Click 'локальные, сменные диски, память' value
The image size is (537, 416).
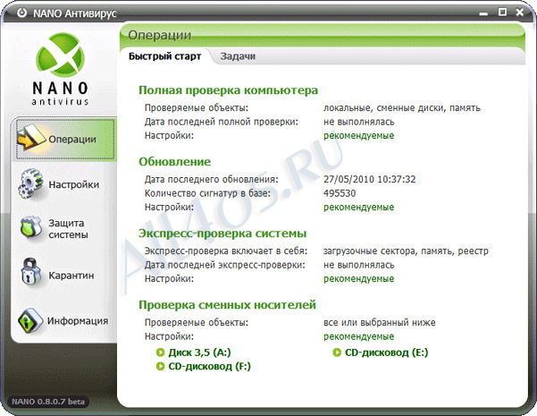click(x=402, y=108)
